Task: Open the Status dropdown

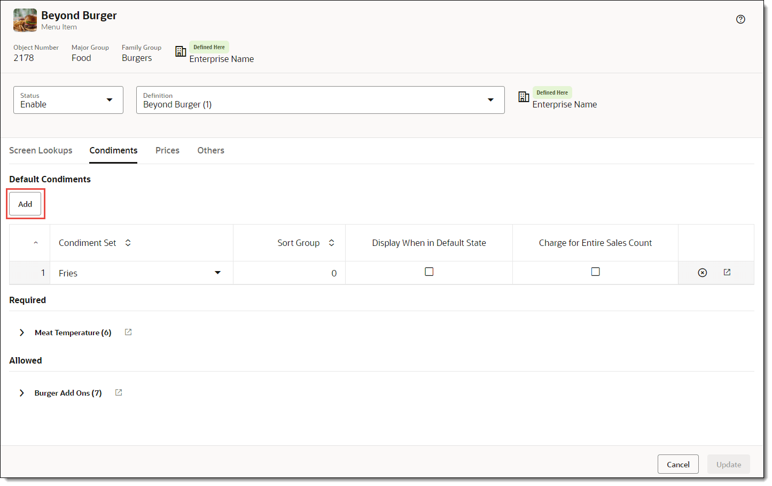Action: [68, 100]
